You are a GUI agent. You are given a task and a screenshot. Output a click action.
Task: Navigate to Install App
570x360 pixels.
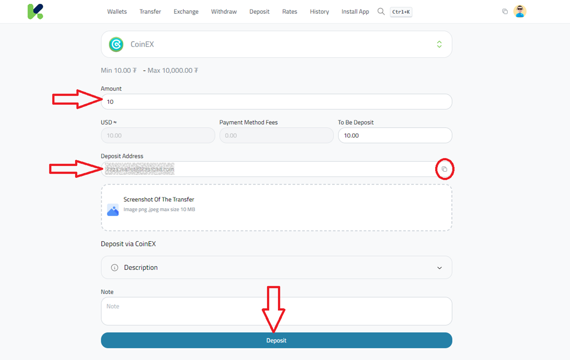tap(355, 11)
